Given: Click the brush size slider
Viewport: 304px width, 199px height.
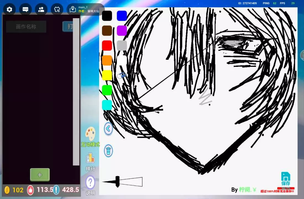Looking at the screenshot, I should 122,182.
